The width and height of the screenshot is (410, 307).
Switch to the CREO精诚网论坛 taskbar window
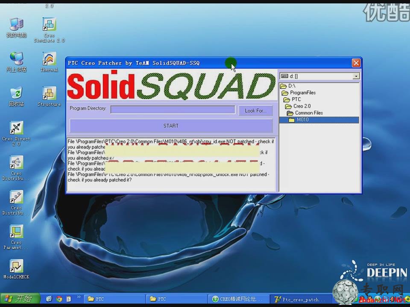coord(238,299)
